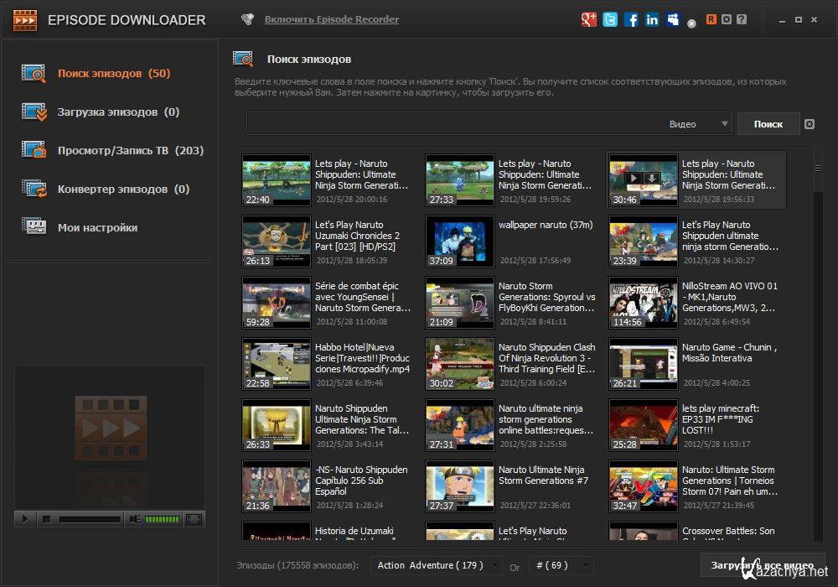Open Мои настройки icon in sidebar
The image size is (838, 587).
point(34,227)
